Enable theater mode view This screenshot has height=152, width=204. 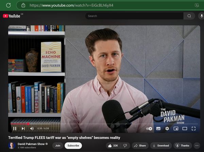(x=185, y=129)
